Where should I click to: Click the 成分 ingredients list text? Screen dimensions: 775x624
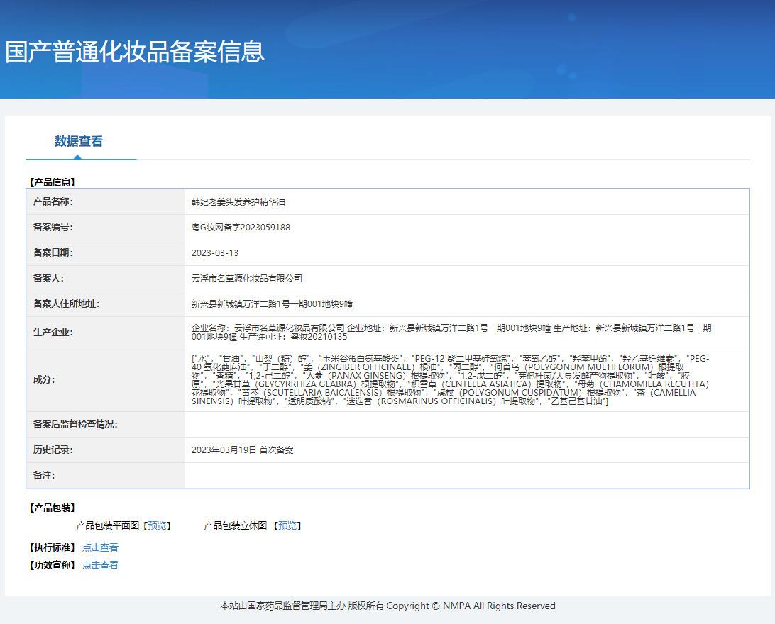450,379
